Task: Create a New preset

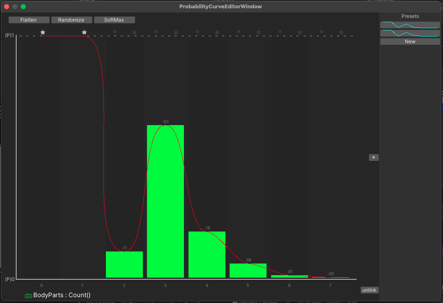Action: click(410, 42)
